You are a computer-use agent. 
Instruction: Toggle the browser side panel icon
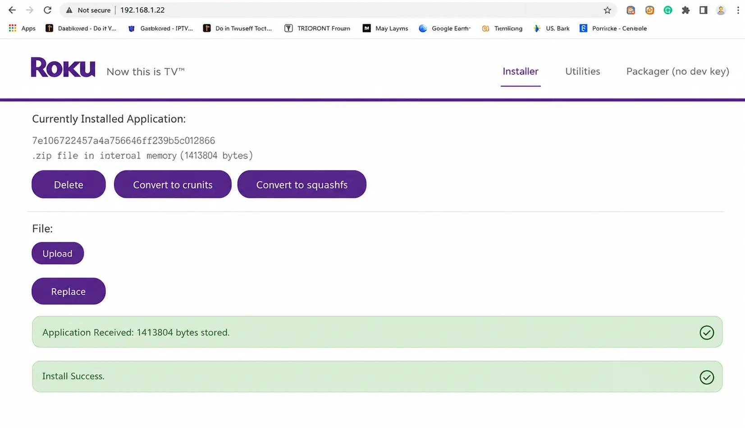pos(703,10)
